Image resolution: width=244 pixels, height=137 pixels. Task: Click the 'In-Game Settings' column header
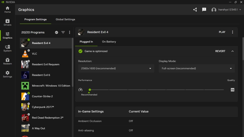pyautogui.click(x=91, y=111)
